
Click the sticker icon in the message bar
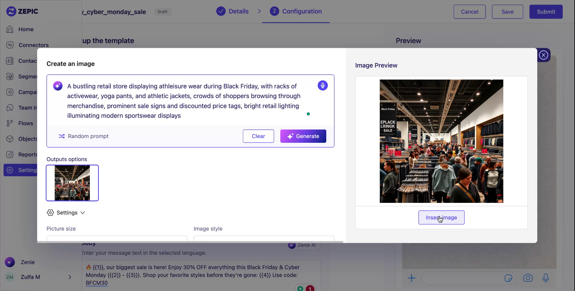click(509, 278)
